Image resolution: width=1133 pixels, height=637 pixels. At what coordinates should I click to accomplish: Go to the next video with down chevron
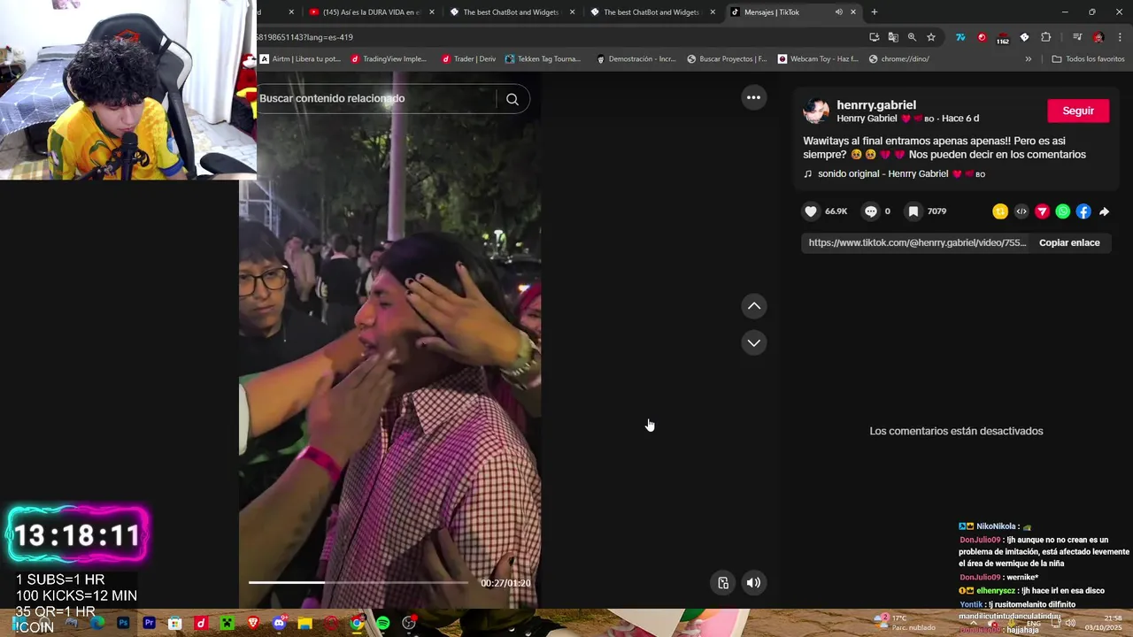[x=754, y=342]
